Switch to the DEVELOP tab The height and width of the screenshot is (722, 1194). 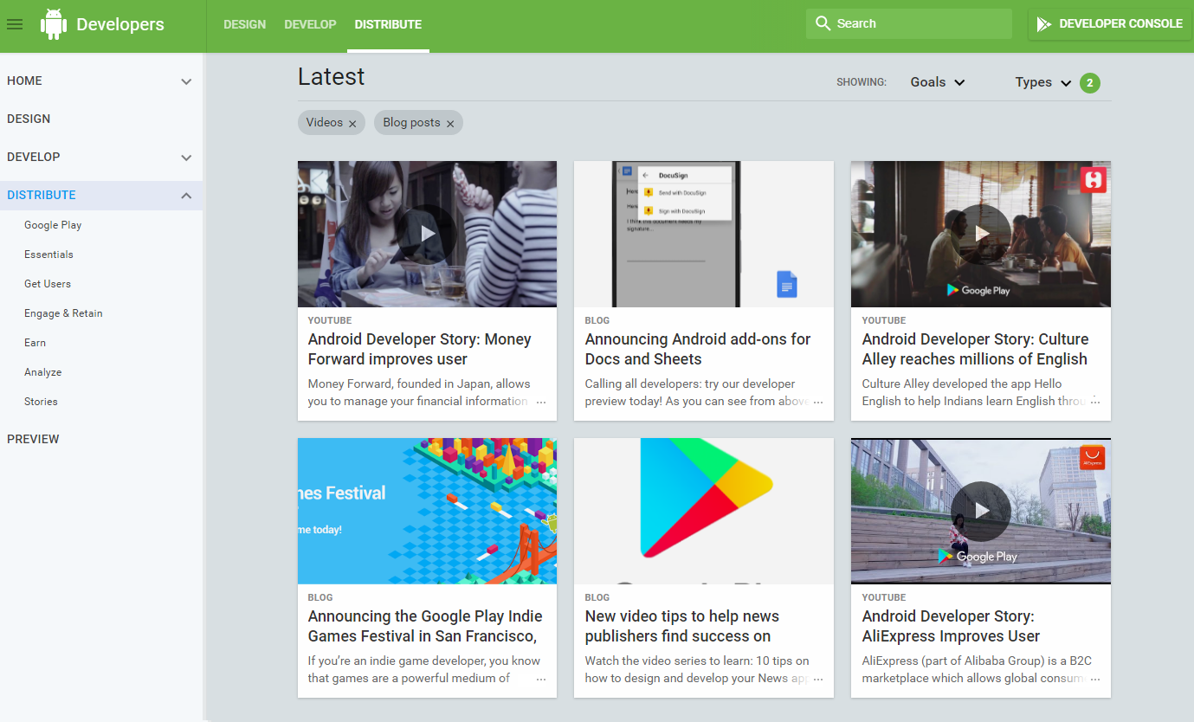pos(310,24)
